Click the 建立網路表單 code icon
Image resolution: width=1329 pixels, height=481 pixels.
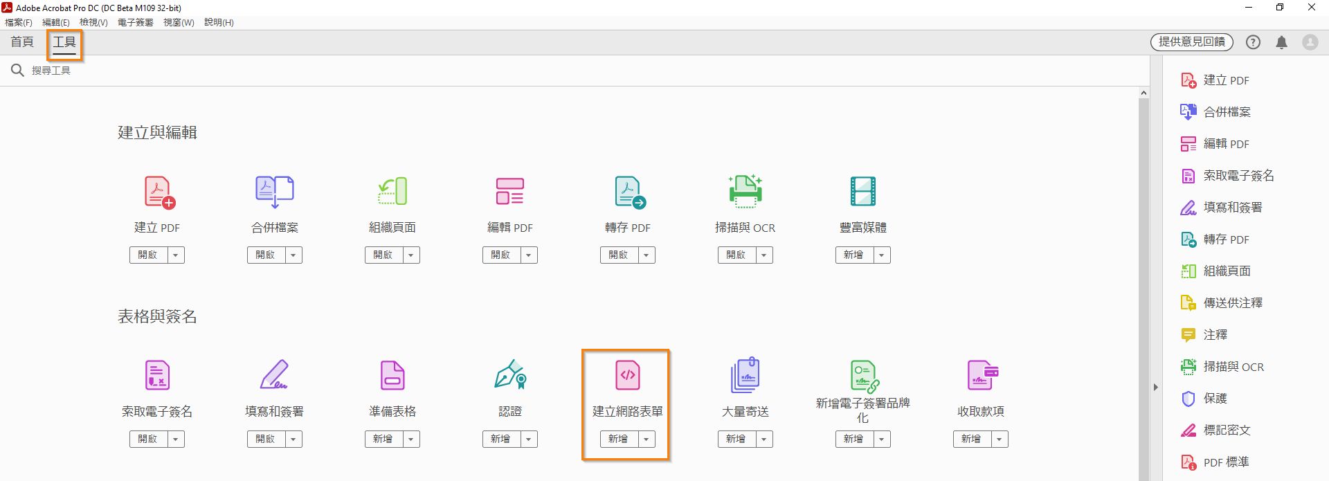(628, 375)
